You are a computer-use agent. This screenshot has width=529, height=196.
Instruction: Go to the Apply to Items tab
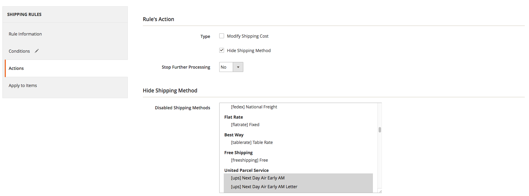23,86
